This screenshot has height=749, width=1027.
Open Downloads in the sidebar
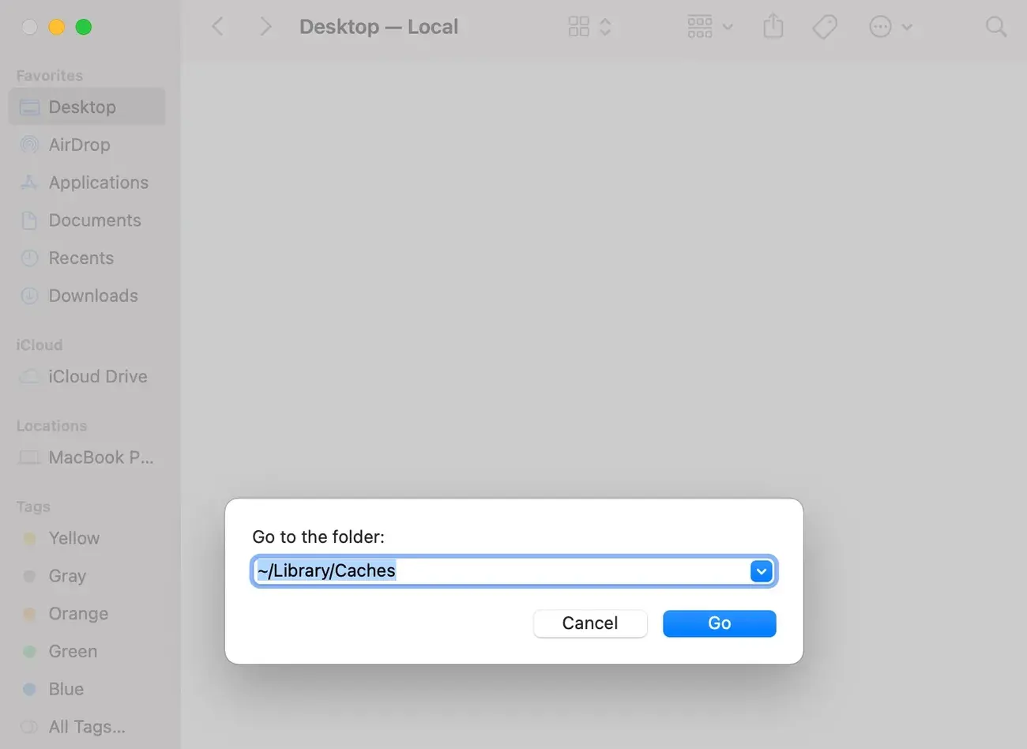(92, 295)
